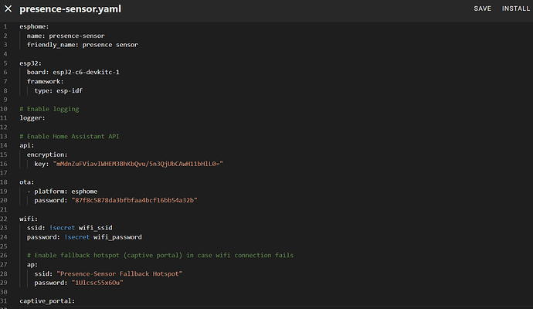
Task: Click the presence-sensor.yaml file title
Action: pyautogui.click(x=70, y=8)
